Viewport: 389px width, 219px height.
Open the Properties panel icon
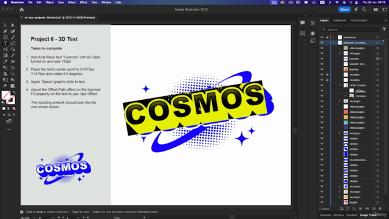click(312, 23)
